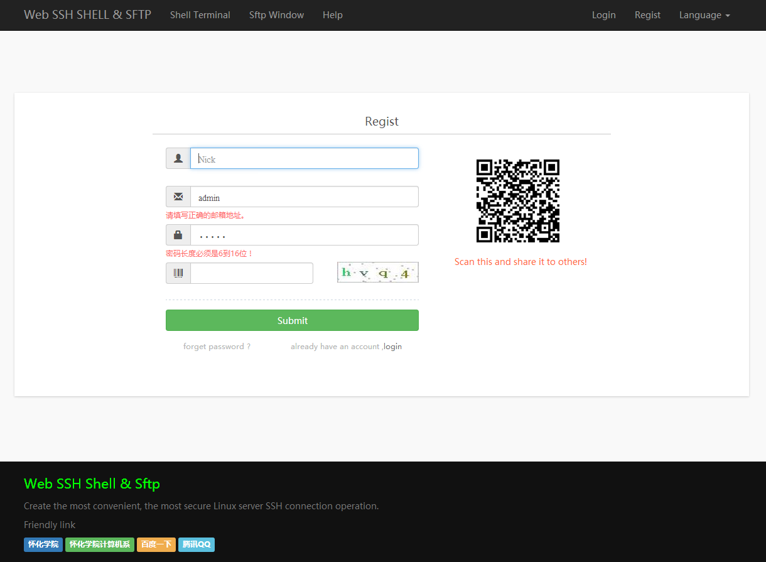Viewport: 766px width, 562px height.
Task: Select Login in the top navigation
Action: [x=604, y=15]
